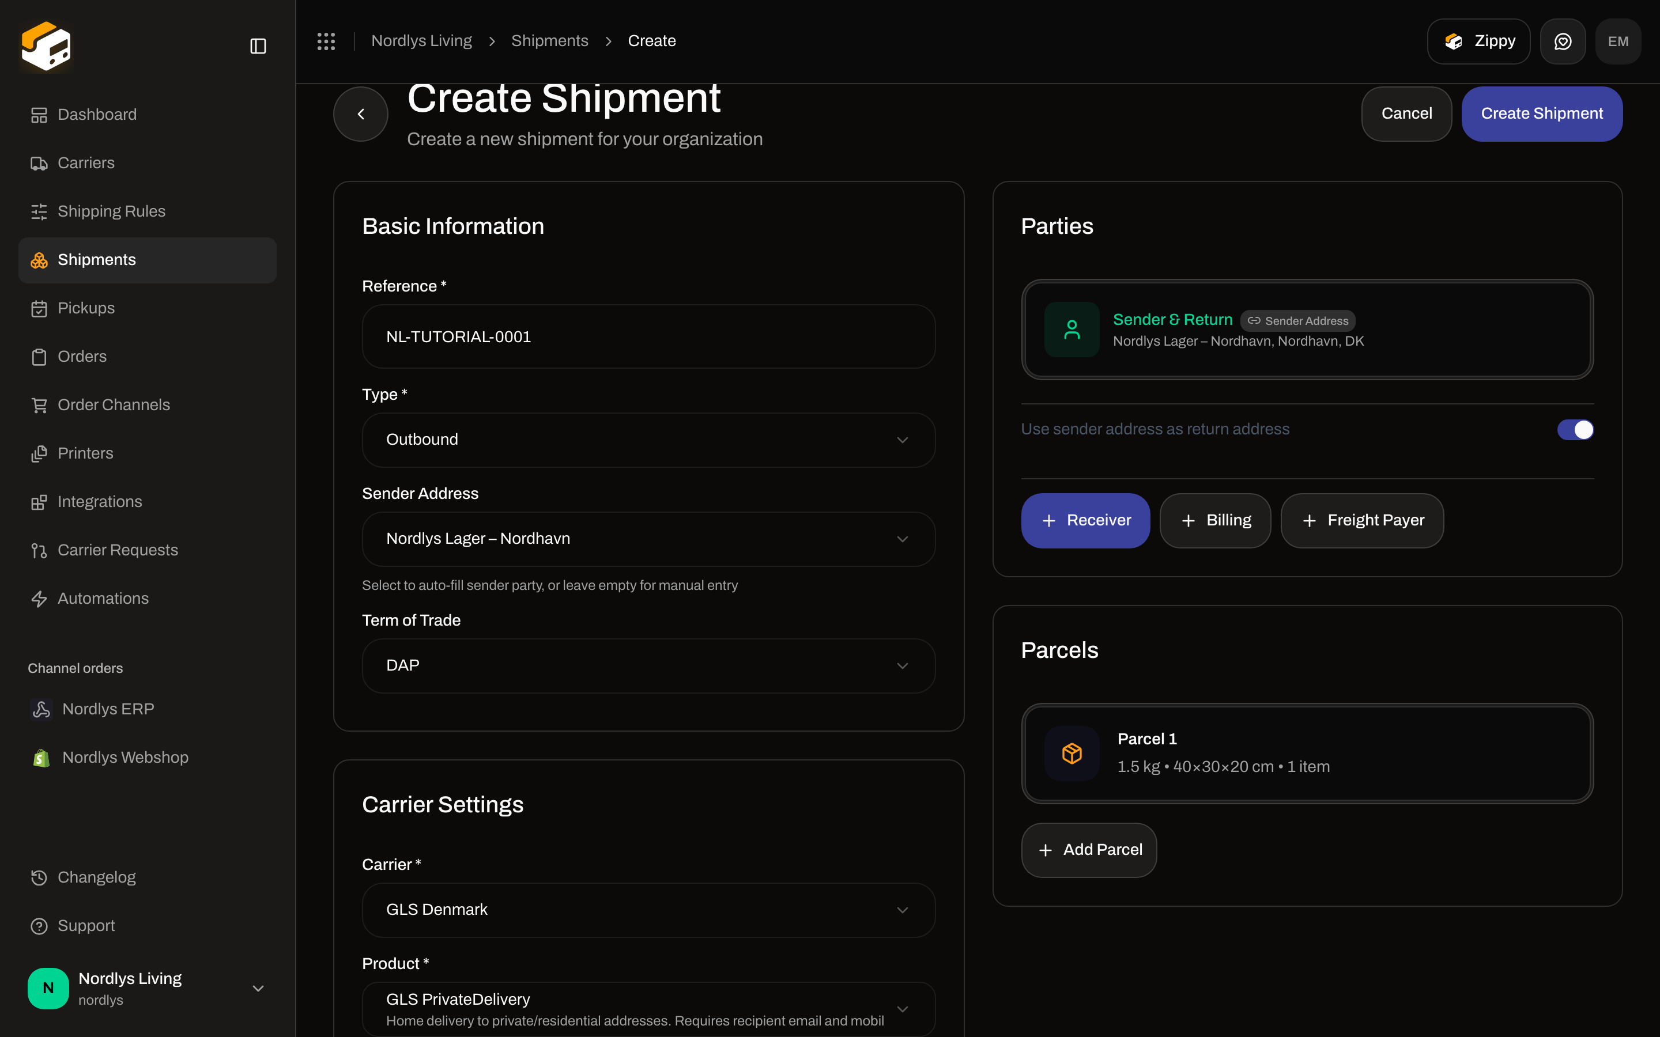Click the Printers icon
The height and width of the screenshot is (1037, 1660).
pos(39,454)
